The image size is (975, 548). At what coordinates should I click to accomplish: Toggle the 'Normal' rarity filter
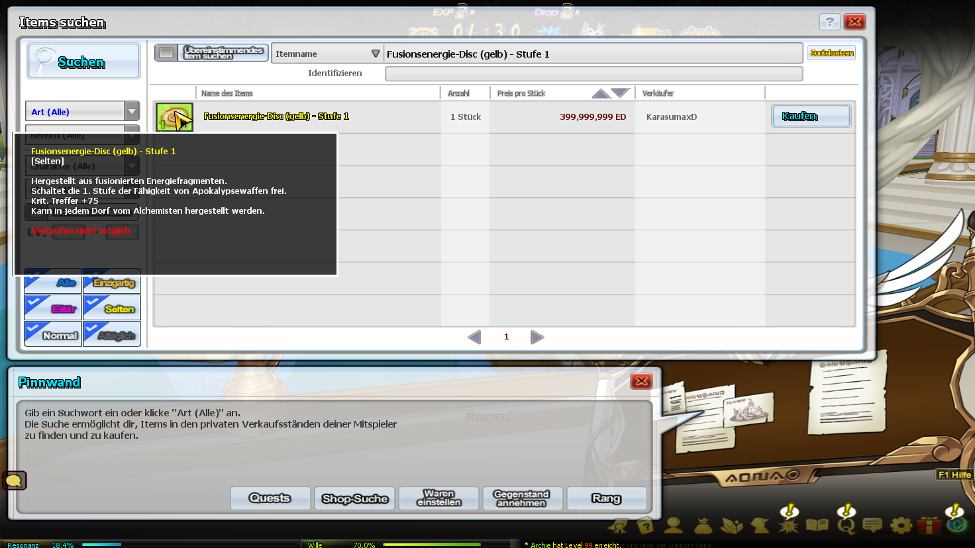click(53, 334)
